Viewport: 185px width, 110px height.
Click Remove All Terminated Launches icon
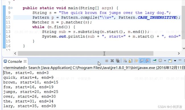pyautogui.click(x=118, y=61)
